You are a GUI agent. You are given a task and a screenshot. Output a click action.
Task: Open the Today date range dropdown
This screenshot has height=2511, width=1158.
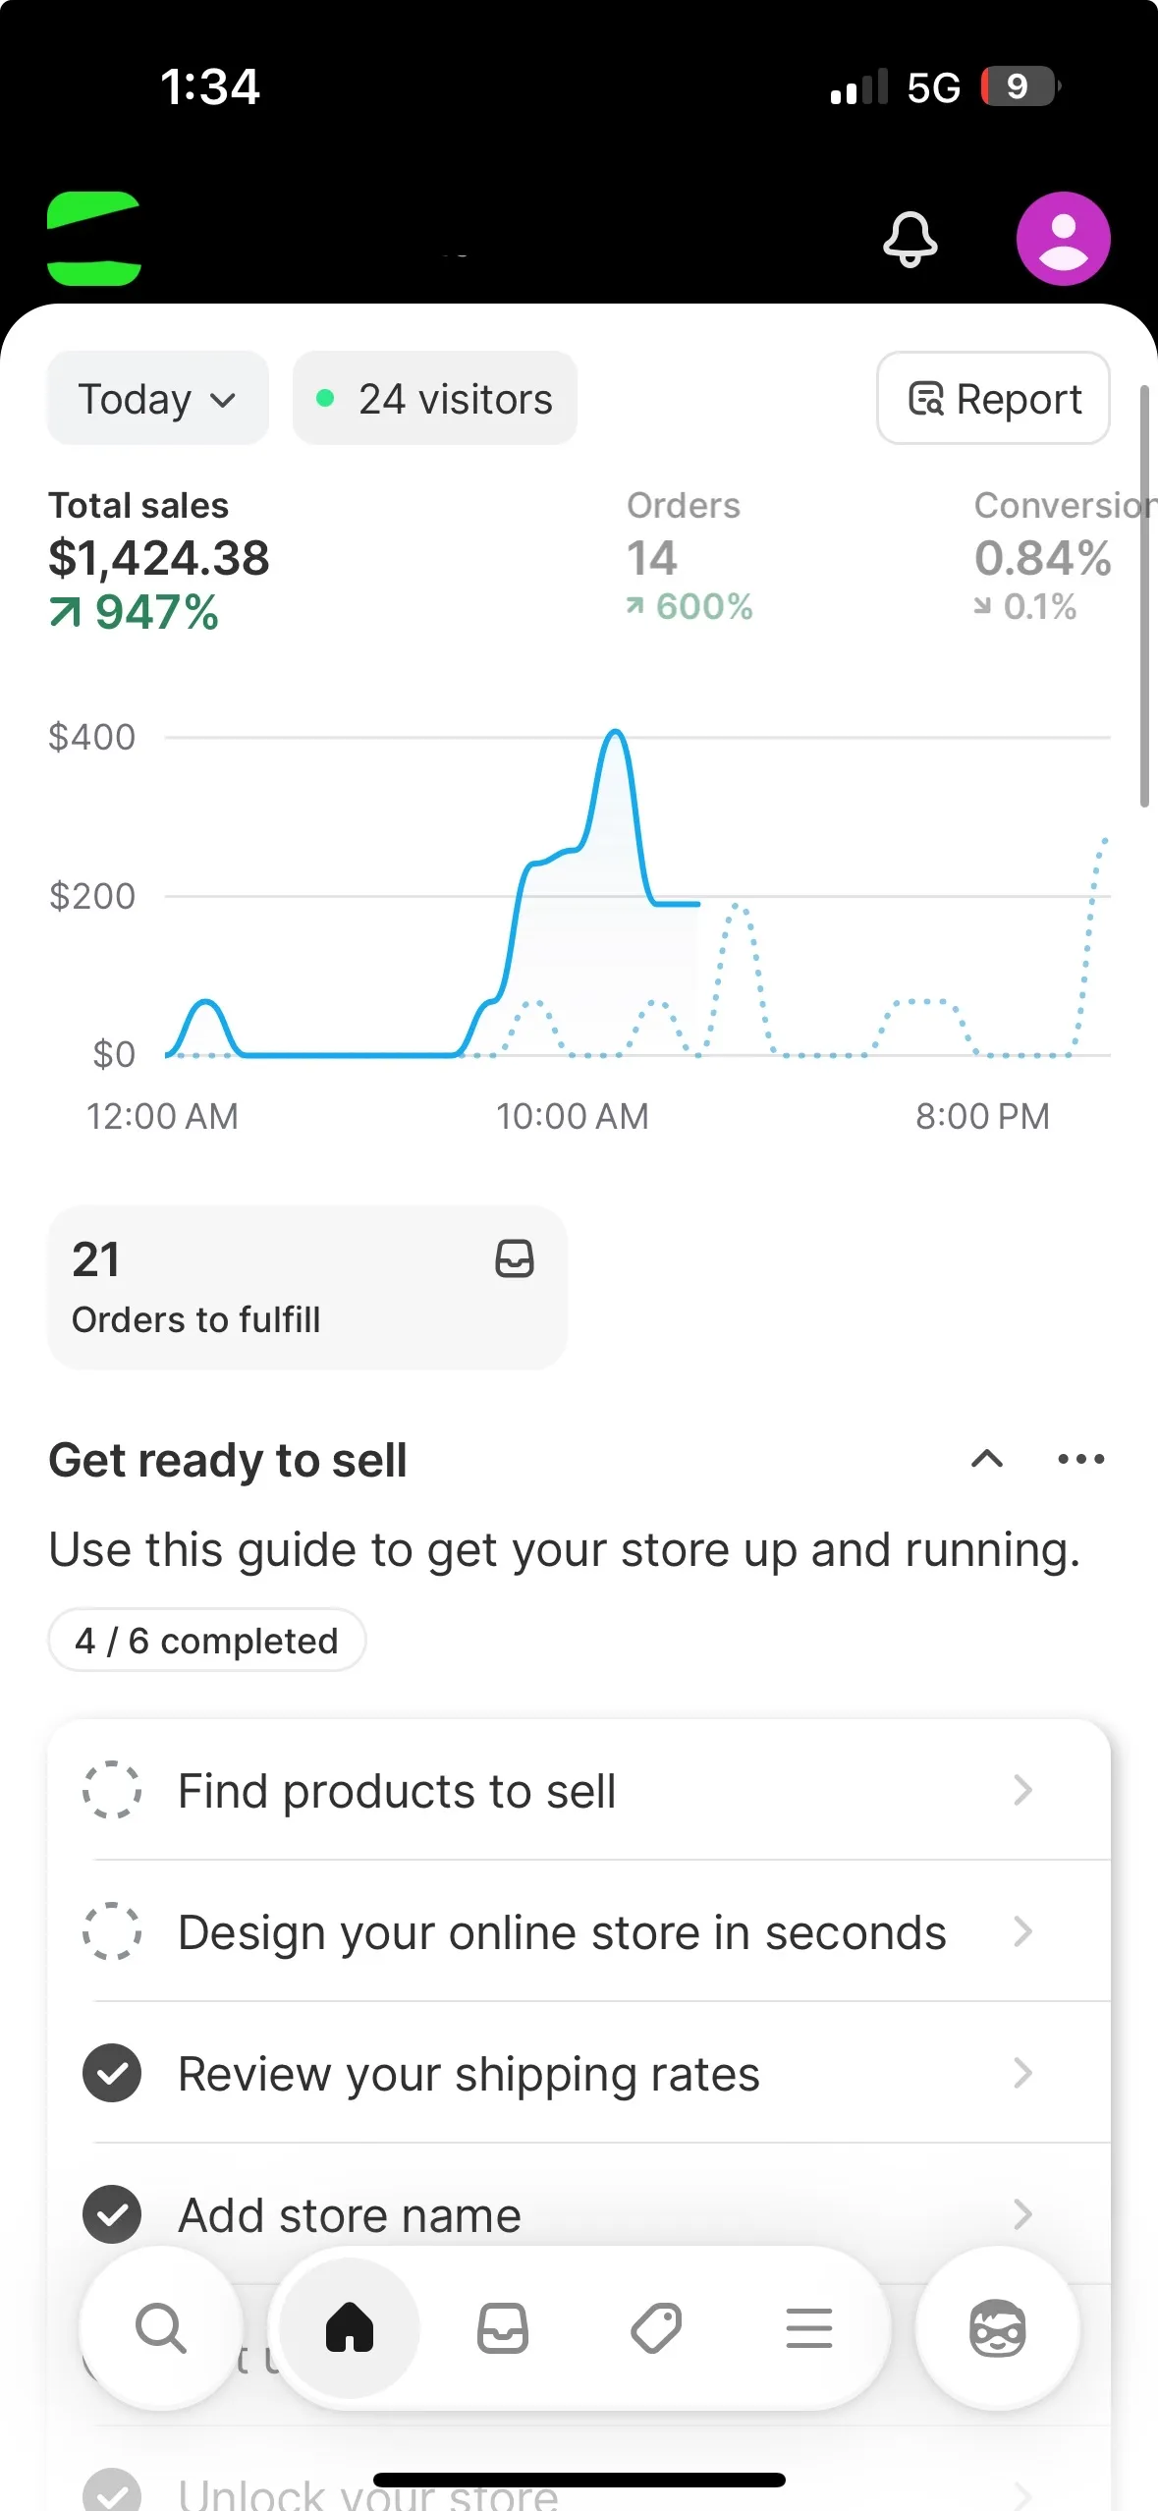(x=157, y=399)
